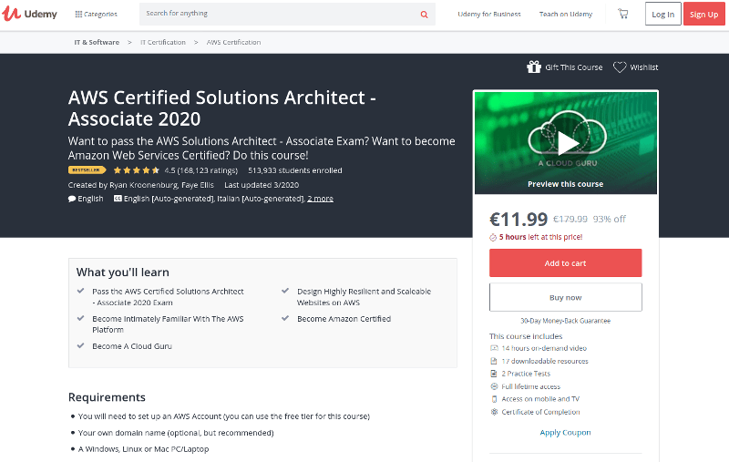Click the speech bubble language icon
The image size is (729, 462).
click(x=72, y=199)
